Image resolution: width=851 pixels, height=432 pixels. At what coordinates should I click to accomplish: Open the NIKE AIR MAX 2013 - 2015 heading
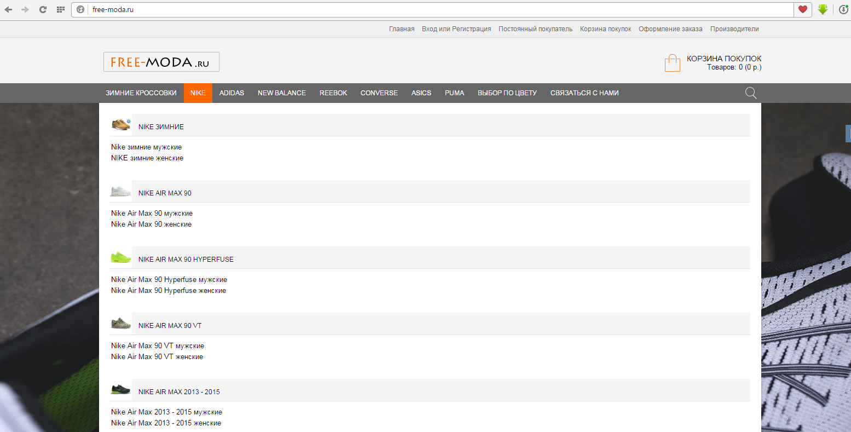[179, 392]
